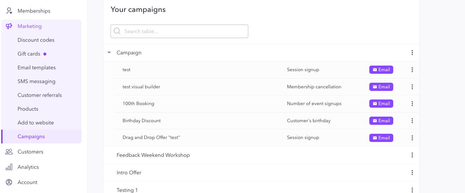Select SMS messaging in sidebar
Image resolution: width=465 pixels, height=193 pixels.
pyautogui.click(x=36, y=81)
